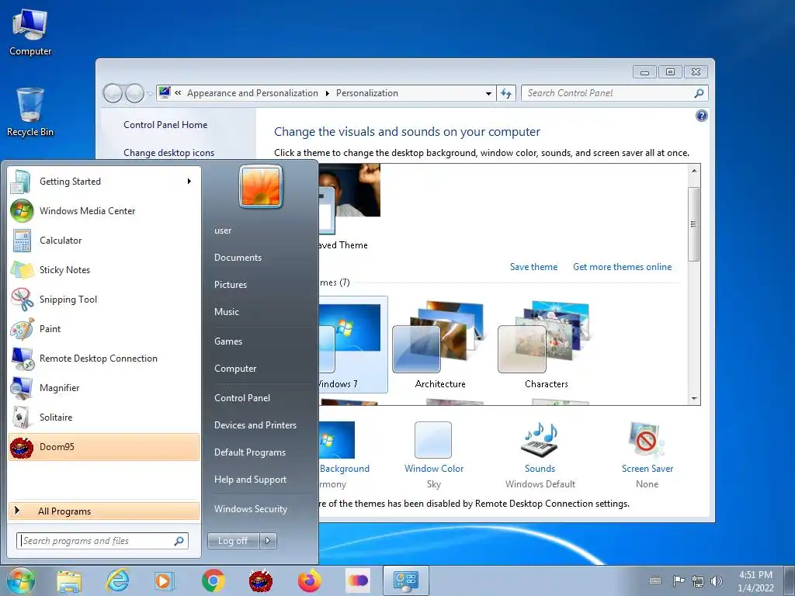Expand Appearance and Personalization breadcrumb arrow
This screenshot has width=795, height=596.
(327, 93)
